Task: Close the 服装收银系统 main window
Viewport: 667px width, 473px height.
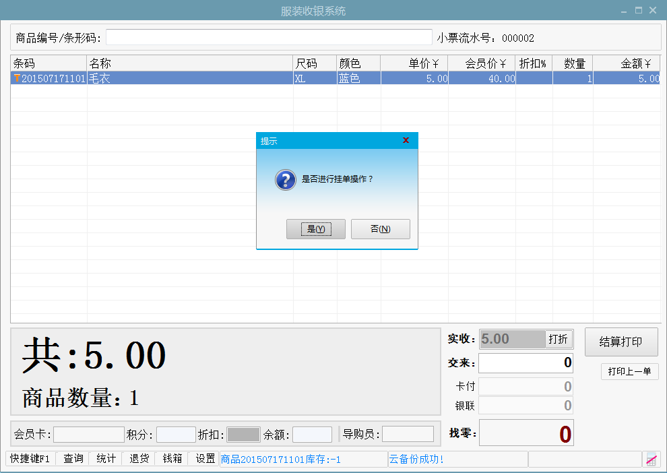Action: click(x=653, y=10)
